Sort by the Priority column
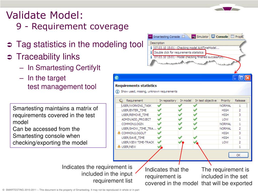This screenshot has height=193, width=258. (x=225, y=101)
